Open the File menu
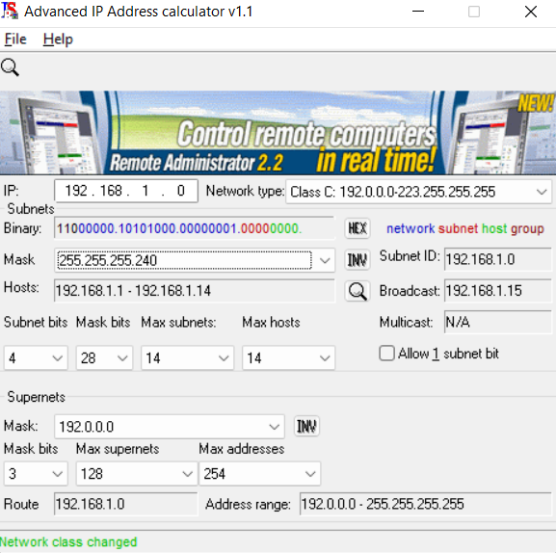 pyautogui.click(x=15, y=39)
